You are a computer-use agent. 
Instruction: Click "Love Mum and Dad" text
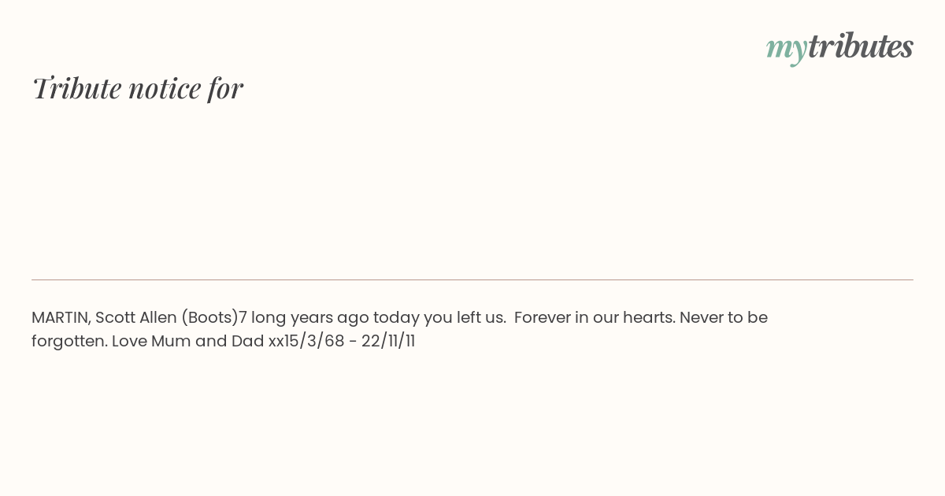click(x=188, y=342)
